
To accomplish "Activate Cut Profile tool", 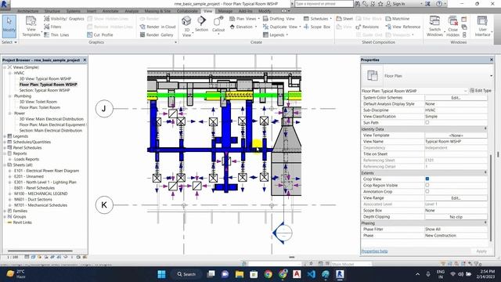I will tap(100, 34).
